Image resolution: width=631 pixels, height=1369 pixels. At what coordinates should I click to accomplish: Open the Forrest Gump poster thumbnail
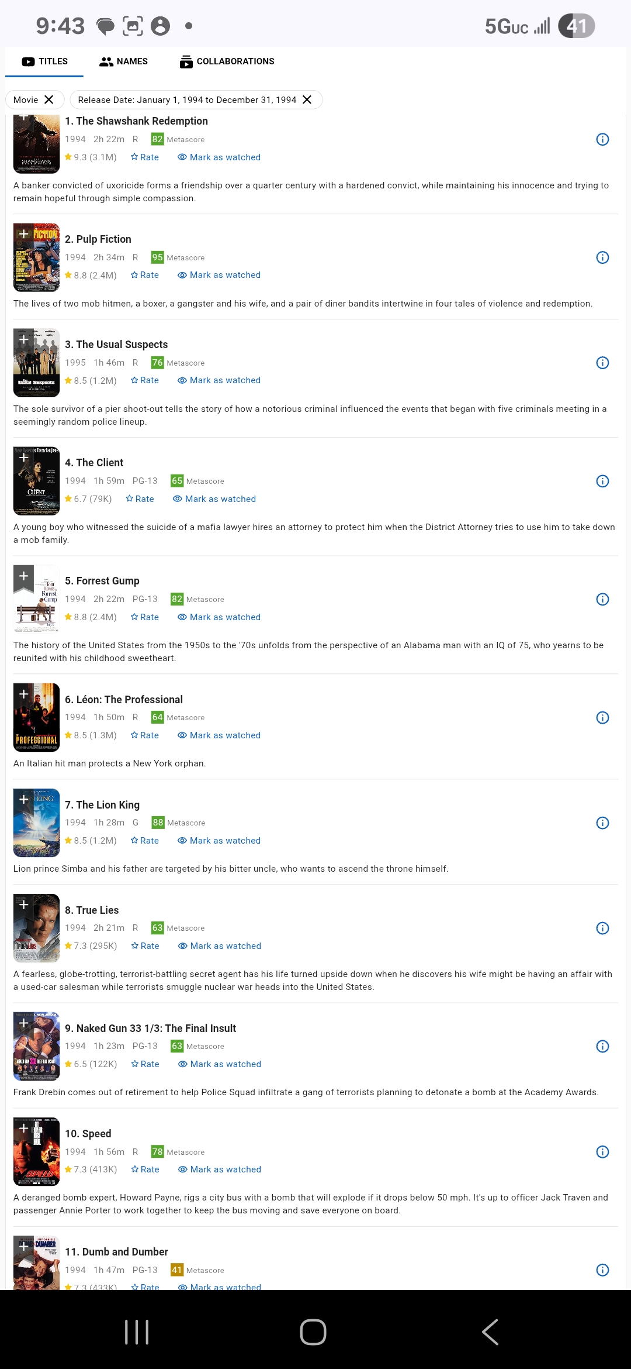click(x=36, y=598)
